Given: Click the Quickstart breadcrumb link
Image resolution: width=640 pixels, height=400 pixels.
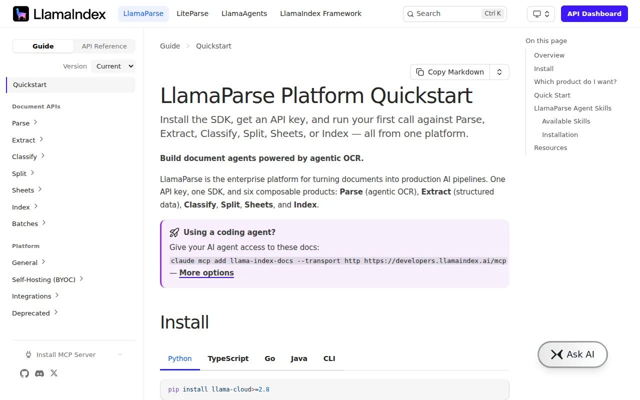Looking at the screenshot, I should [214, 46].
